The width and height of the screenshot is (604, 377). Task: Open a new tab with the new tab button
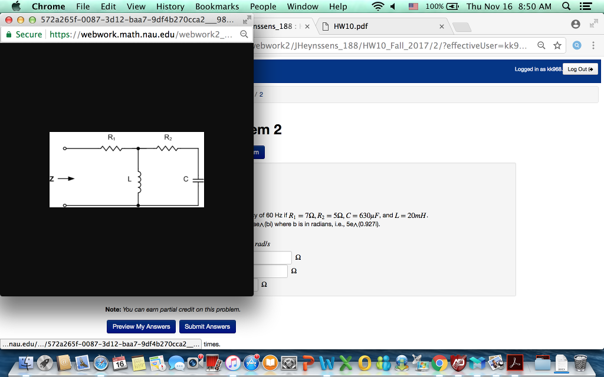[x=462, y=27]
